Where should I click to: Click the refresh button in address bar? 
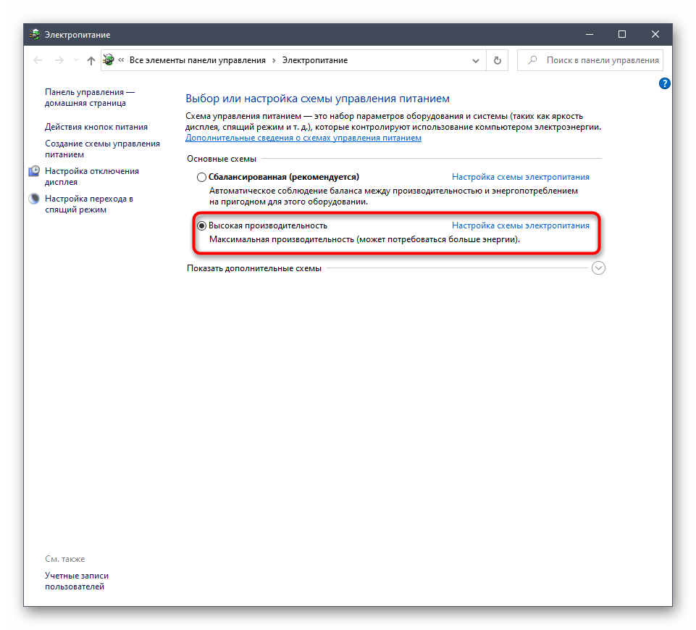pyautogui.click(x=497, y=61)
